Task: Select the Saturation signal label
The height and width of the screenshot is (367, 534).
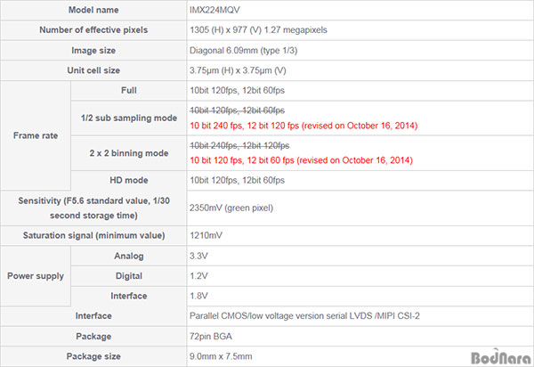Action: pyautogui.click(x=93, y=235)
